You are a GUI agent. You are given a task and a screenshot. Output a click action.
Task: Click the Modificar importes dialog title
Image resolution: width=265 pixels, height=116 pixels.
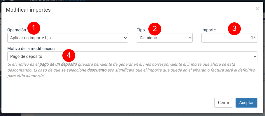tap(28, 10)
